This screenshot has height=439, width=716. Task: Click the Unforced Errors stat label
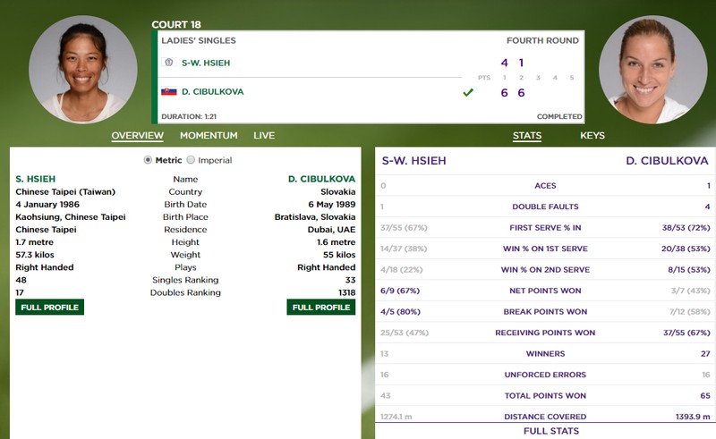(x=545, y=375)
